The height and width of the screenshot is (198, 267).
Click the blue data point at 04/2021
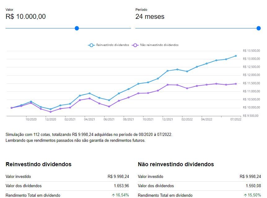(x=90, y=93)
